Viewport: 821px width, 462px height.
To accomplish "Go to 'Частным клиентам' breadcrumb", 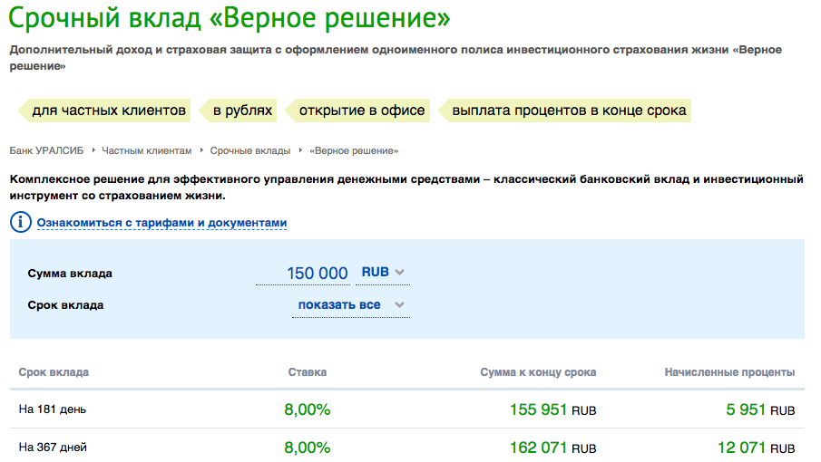I will 147,150.
